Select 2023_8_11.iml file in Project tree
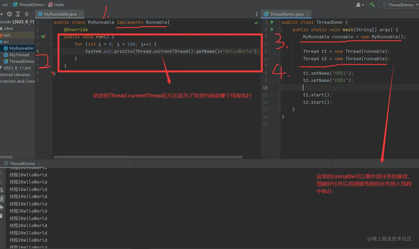 coord(17,68)
